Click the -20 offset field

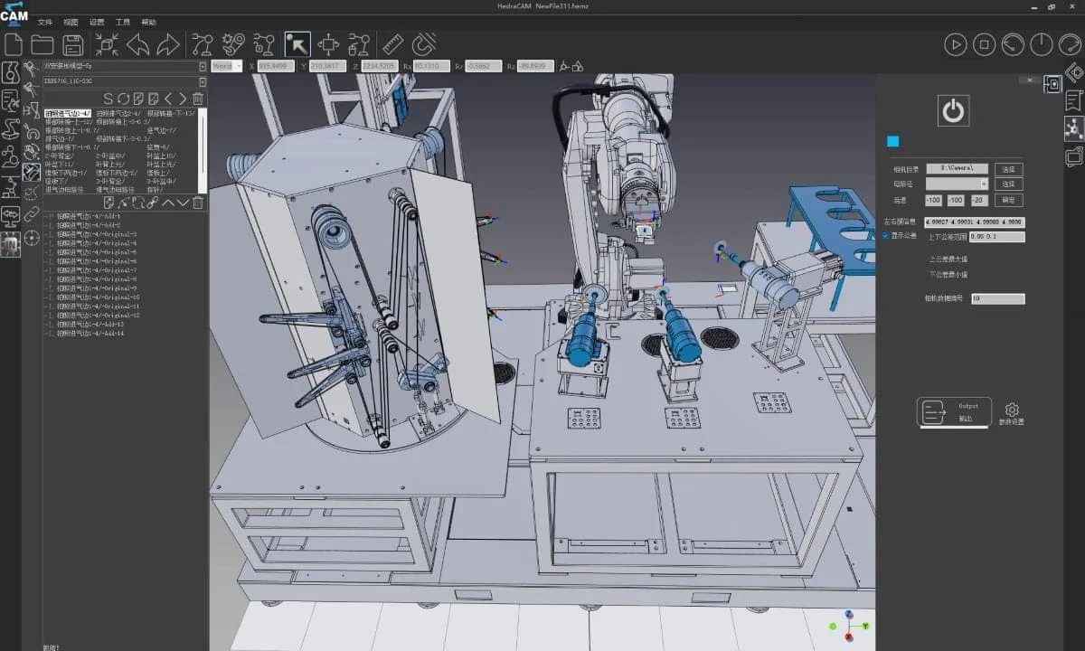coord(978,200)
